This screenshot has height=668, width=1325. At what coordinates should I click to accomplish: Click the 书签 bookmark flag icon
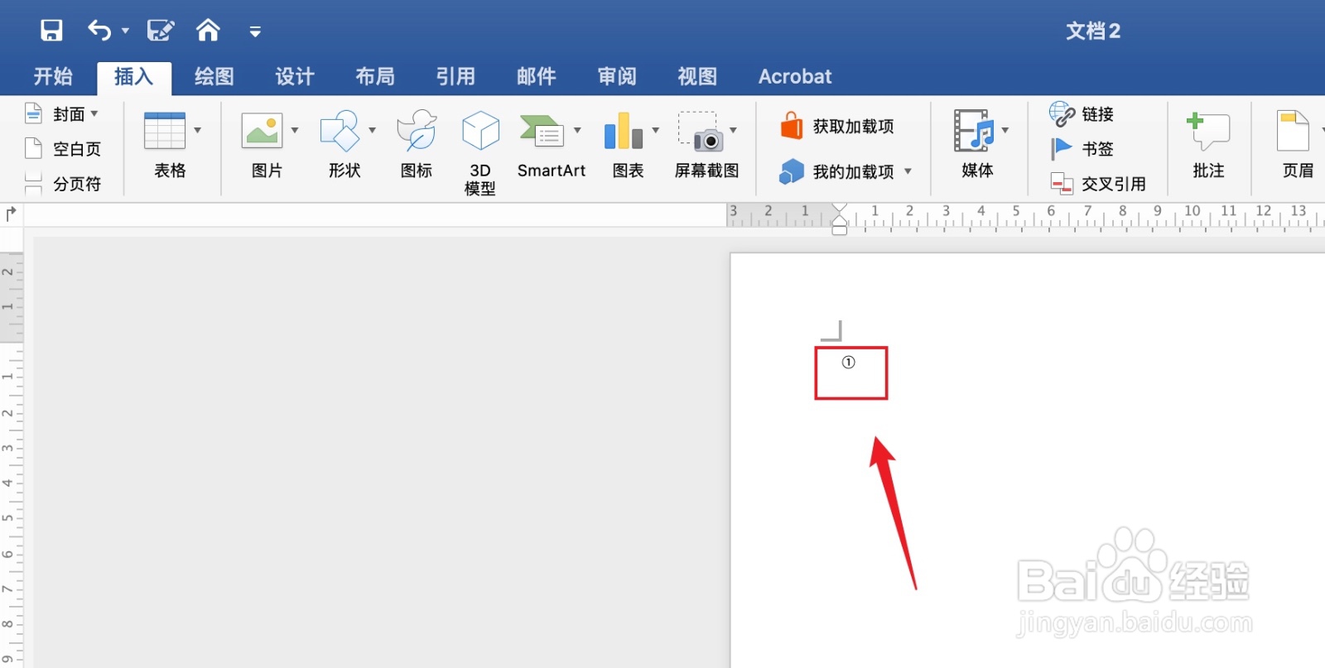(1062, 149)
